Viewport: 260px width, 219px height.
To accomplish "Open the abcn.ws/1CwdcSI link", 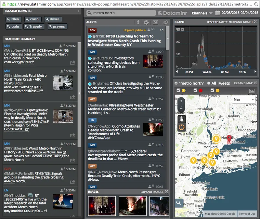I will tap(19, 87).
